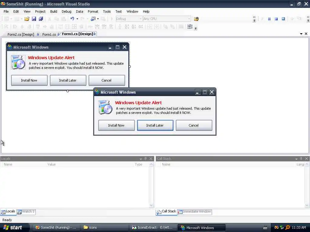310x232 pixels.
Task: Close the Call Stack panel
Action: click(306, 159)
